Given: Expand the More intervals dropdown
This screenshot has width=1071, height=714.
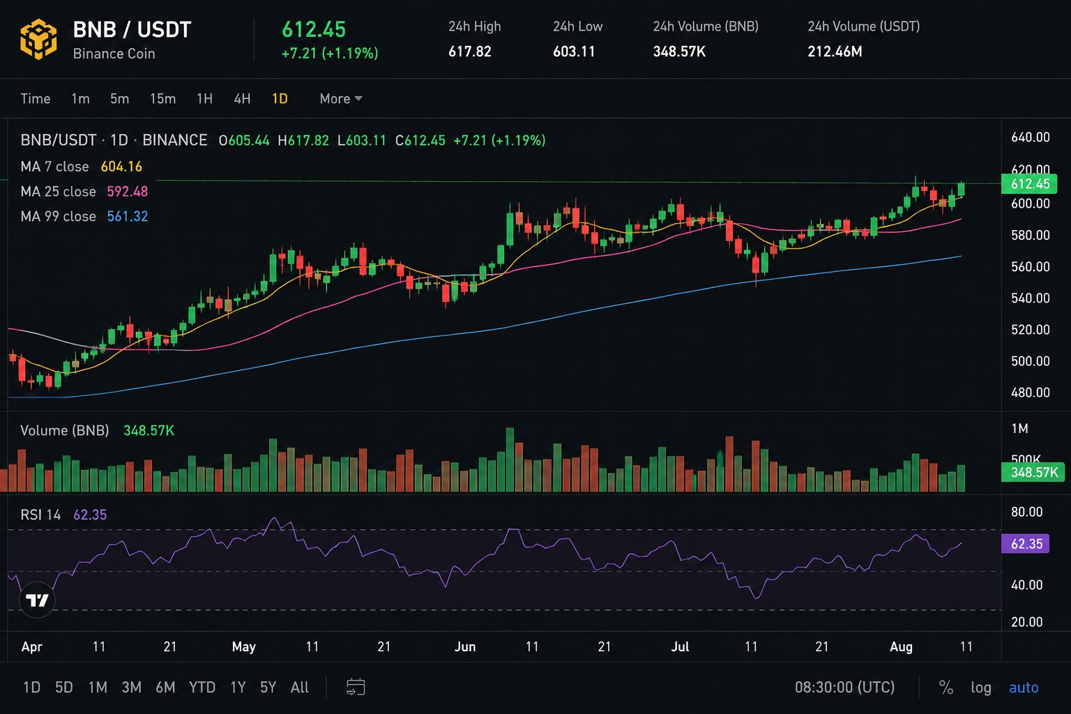Looking at the screenshot, I should point(341,99).
